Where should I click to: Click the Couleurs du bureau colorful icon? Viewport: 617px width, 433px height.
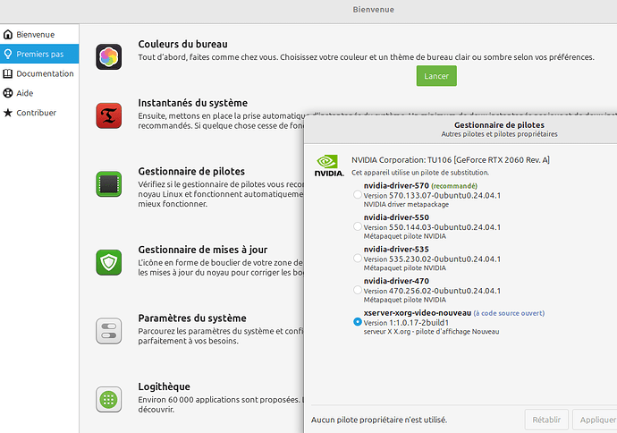click(108, 56)
